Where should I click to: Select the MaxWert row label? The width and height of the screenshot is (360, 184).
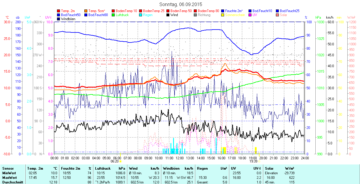(x=10, y=178)
